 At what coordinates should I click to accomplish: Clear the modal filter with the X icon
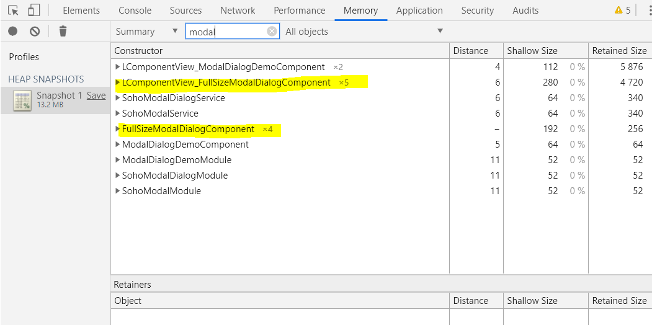[272, 32]
